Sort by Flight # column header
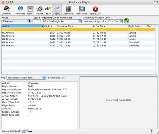Screen dimensions: 159x134 pyautogui.click(x=50, y=26)
